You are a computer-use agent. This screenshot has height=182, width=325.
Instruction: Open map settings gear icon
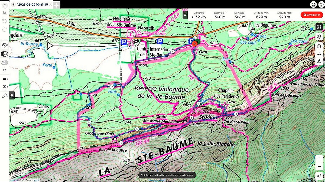tap(319, 37)
